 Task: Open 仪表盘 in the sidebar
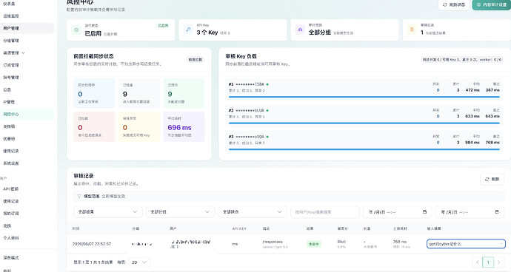click(x=9, y=4)
